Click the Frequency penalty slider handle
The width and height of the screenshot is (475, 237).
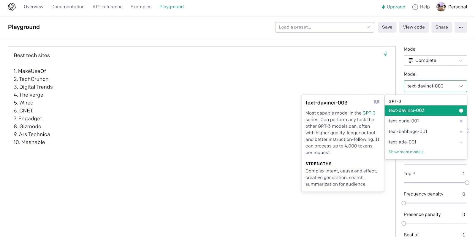click(404, 203)
